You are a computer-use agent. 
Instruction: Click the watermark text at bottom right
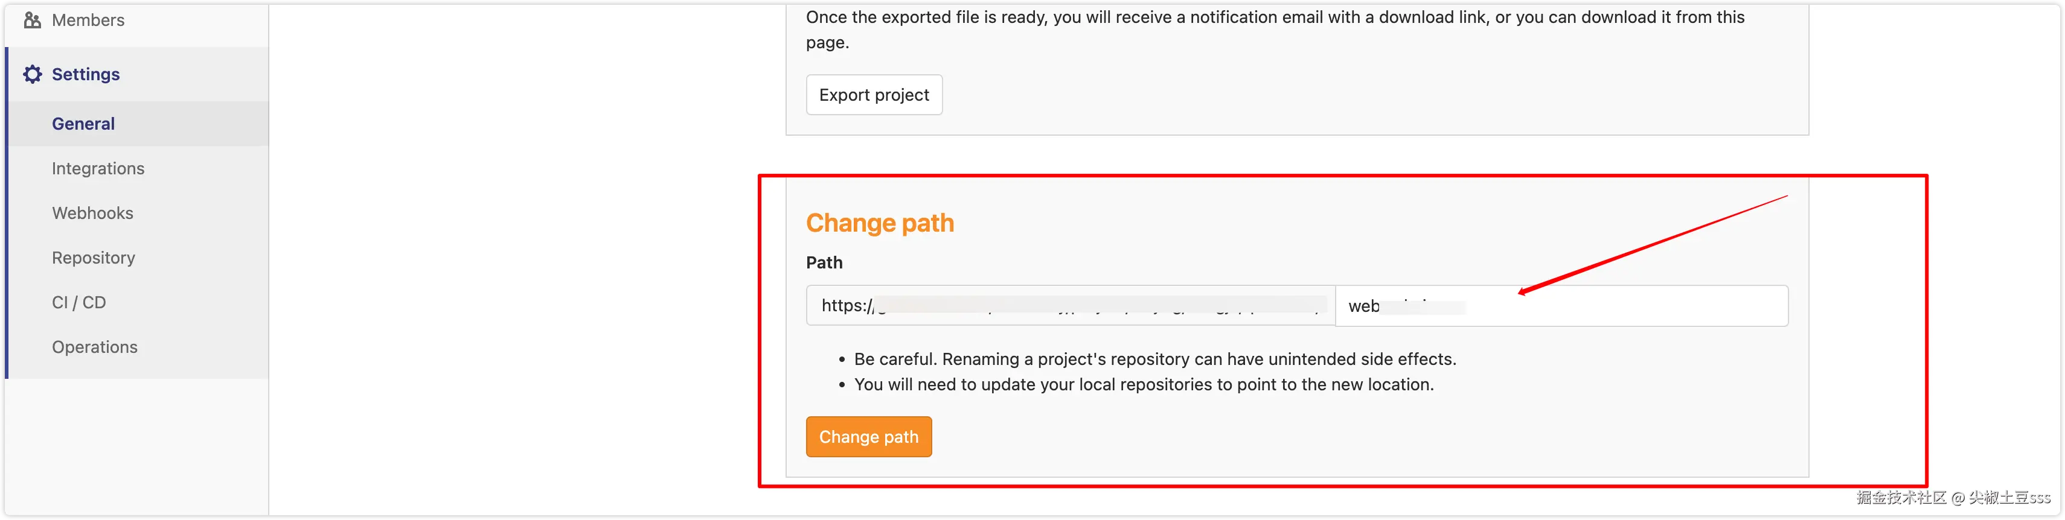pyautogui.click(x=1953, y=498)
